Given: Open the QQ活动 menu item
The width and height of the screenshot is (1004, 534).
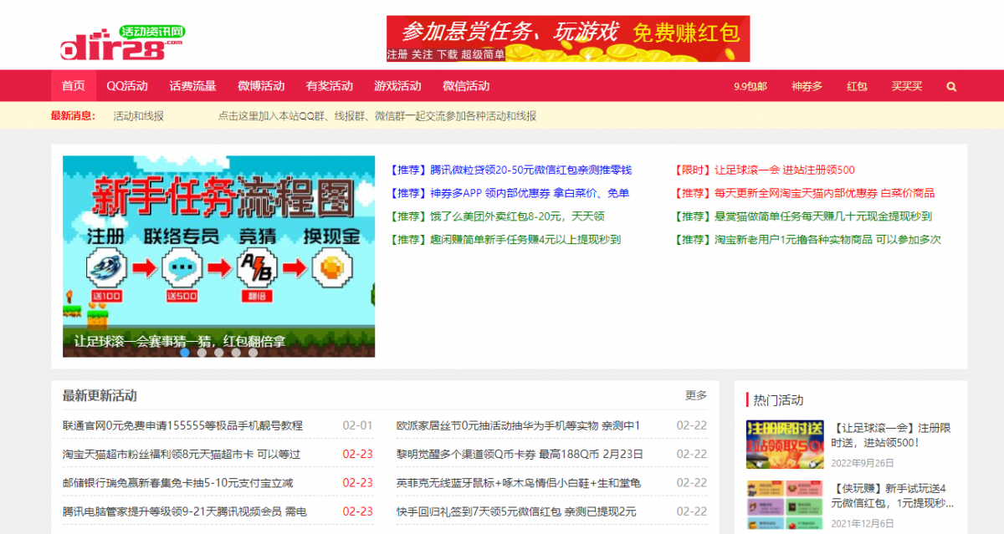Looking at the screenshot, I should point(127,86).
